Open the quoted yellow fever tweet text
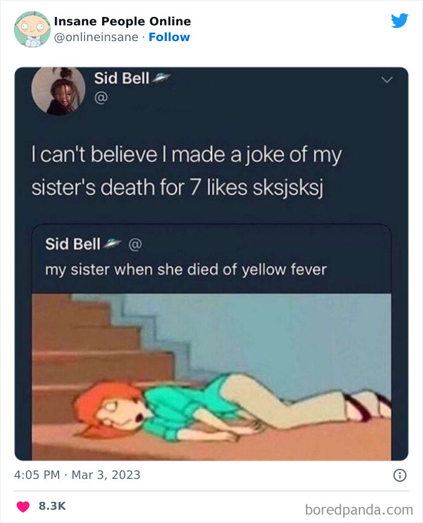Image resolution: width=423 pixels, height=523 pixels. tap(186, 269)
